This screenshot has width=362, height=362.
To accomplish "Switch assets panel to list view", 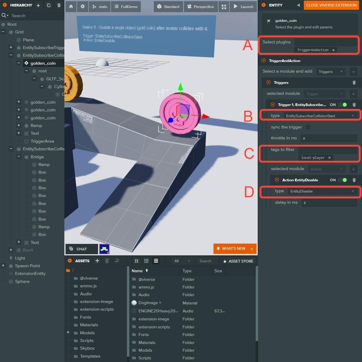I will click(x=156, y=261).
